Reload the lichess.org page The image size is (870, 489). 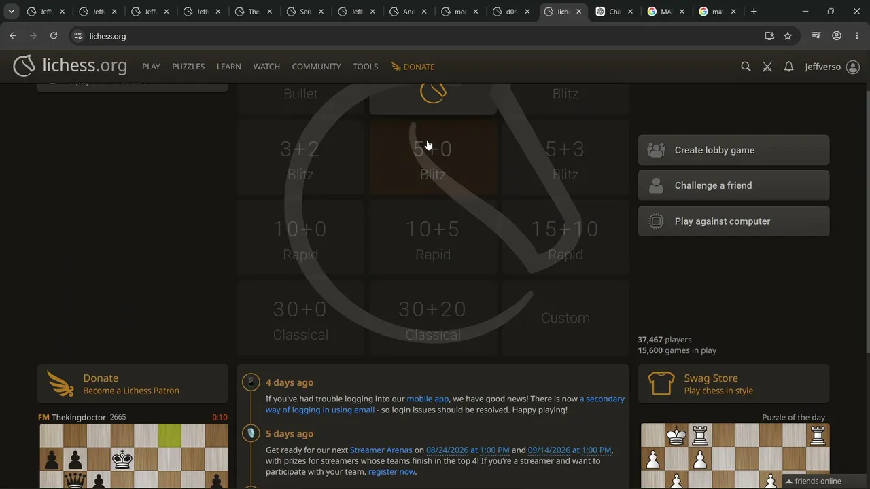[x=54, y=36]
